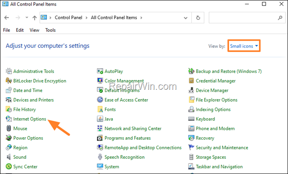Open the Tools menu
The image size is (288, 174).
tap(51, 30)
